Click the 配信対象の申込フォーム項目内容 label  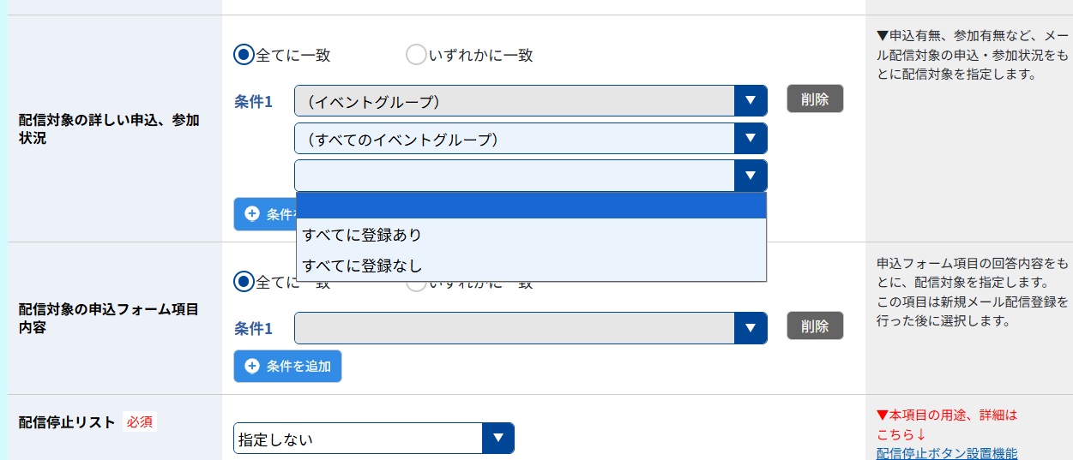[x=109, y=318]
